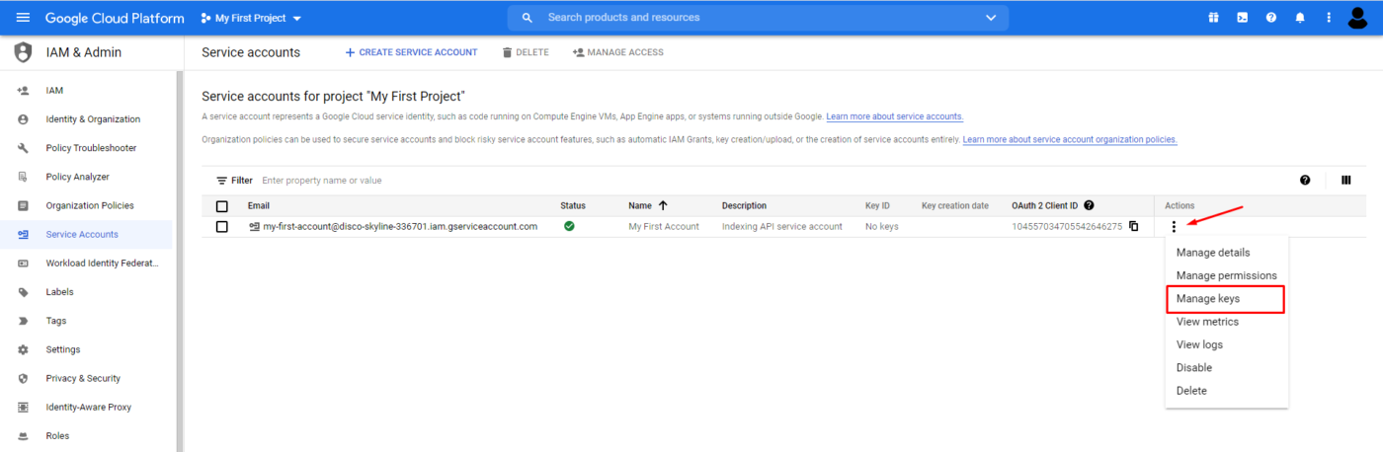
Task: Click the magnifier icon in search bar
Action: click(x=528, y=18)
